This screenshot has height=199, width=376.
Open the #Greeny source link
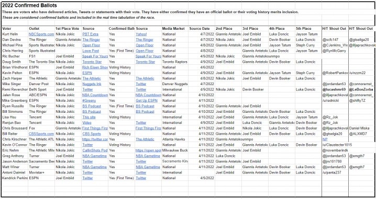pyautogui.click(x=89, y=100)
